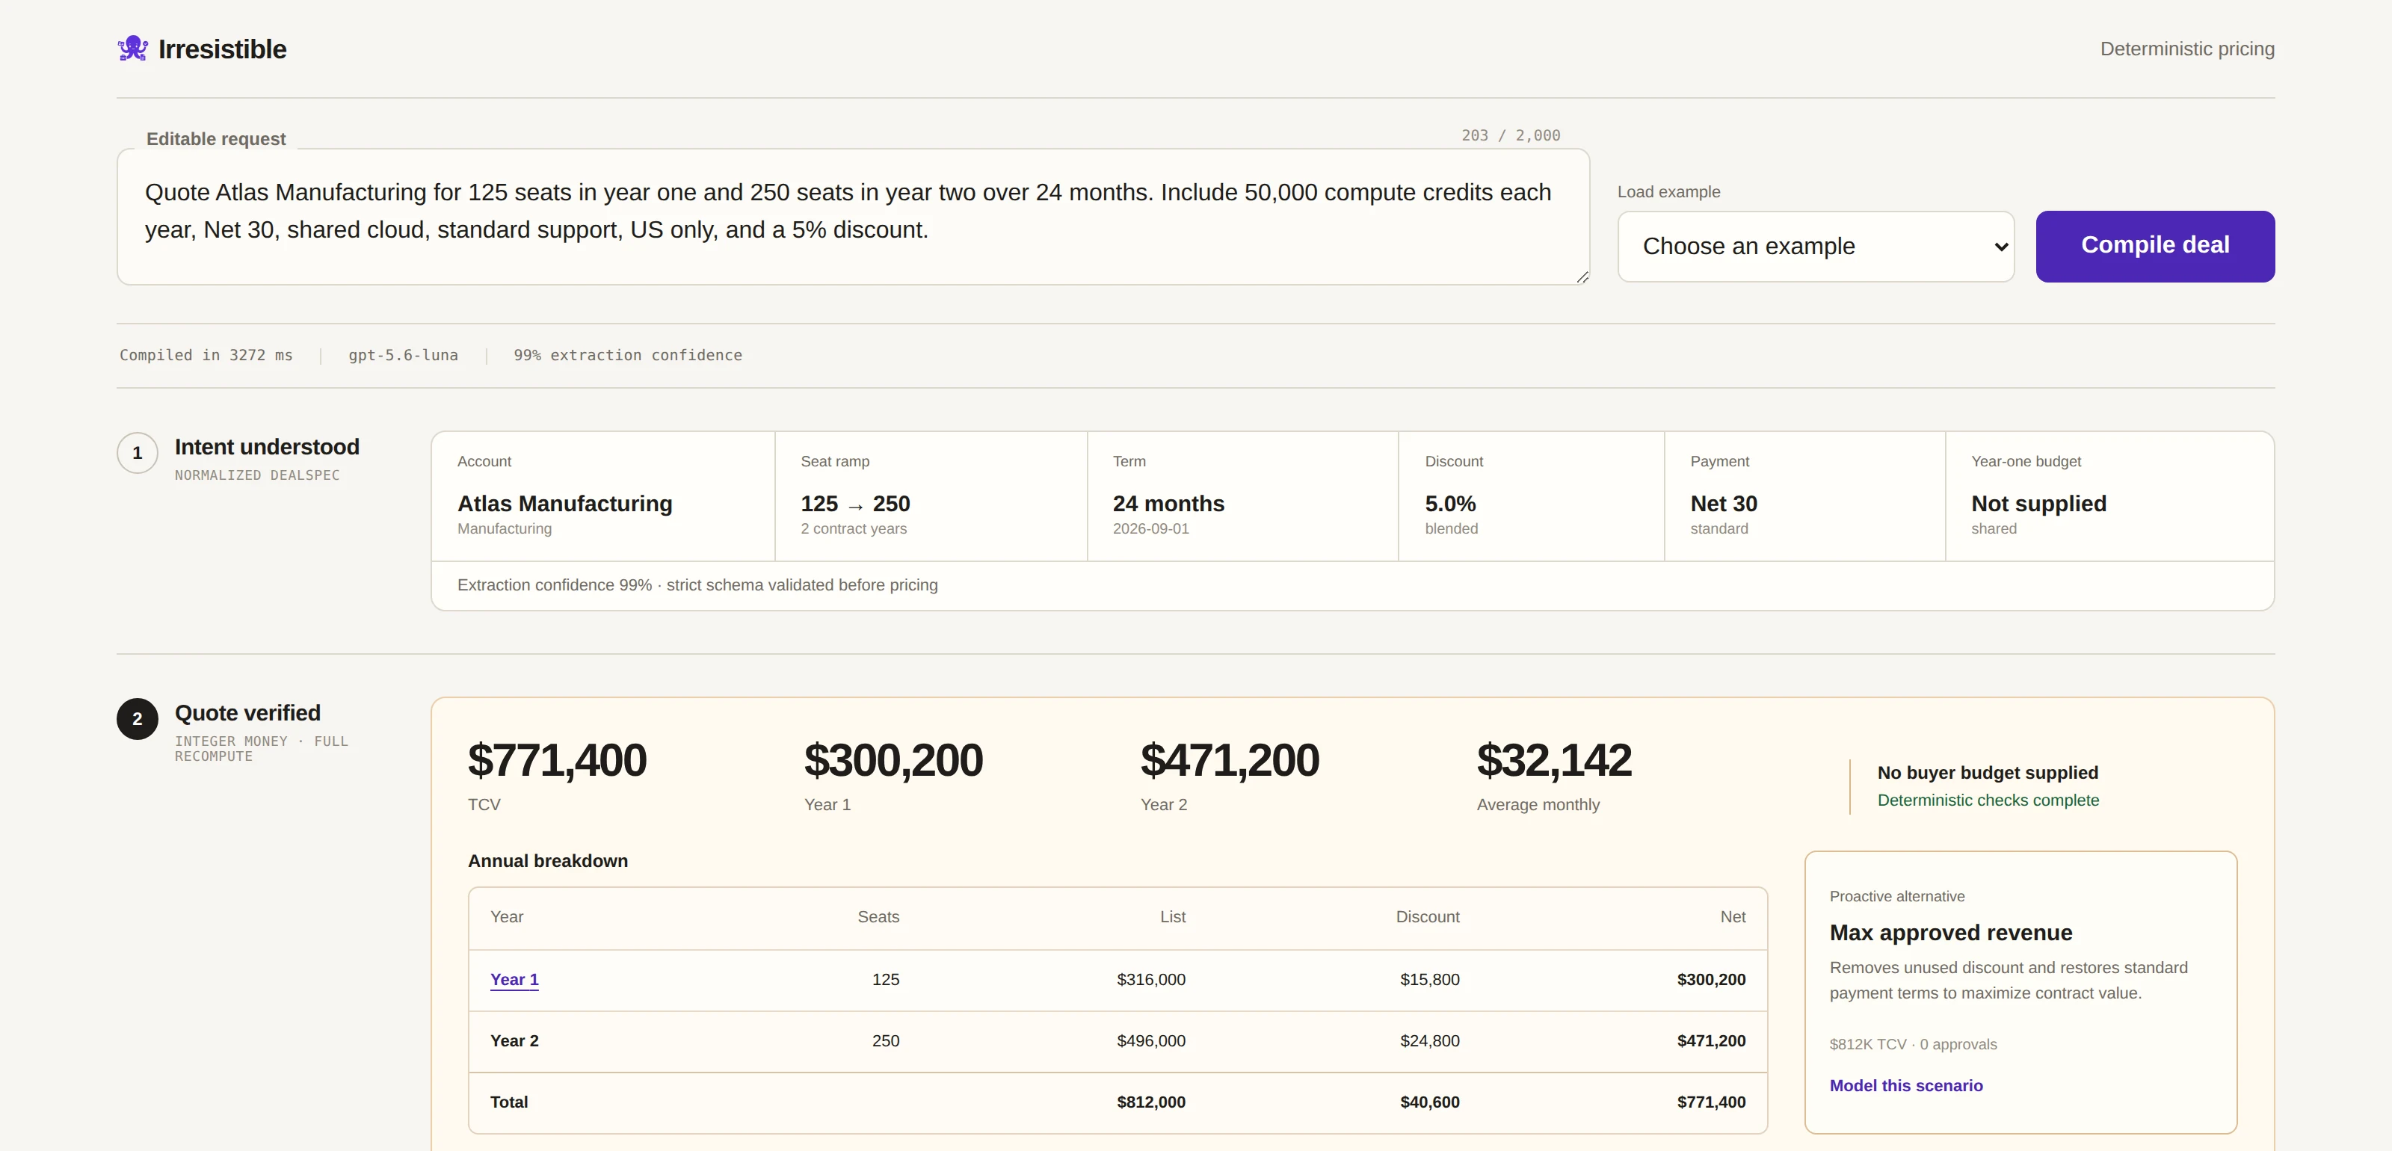Click the $24,800 discount cell
The width and height of the screenshot is (2392, 1151).
1429,1040
